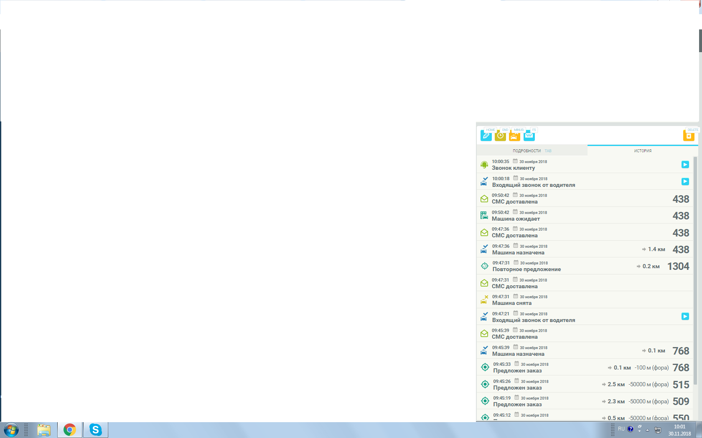Open the RU language selector
Viewport: 702px width, 438px height.
click(x=621, y=429)
